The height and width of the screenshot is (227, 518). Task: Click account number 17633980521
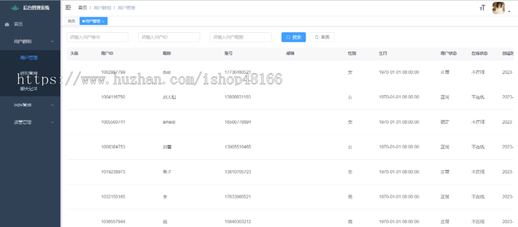(x=238, y=197)
